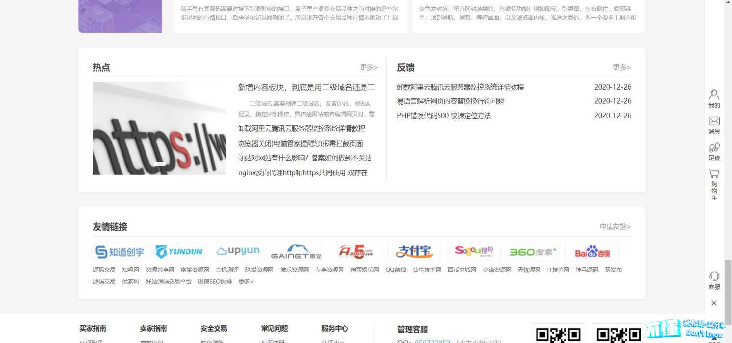732x343 pixels.
Task: Open 闭站对网站有什么影响 article
Action: coord(305,158)
